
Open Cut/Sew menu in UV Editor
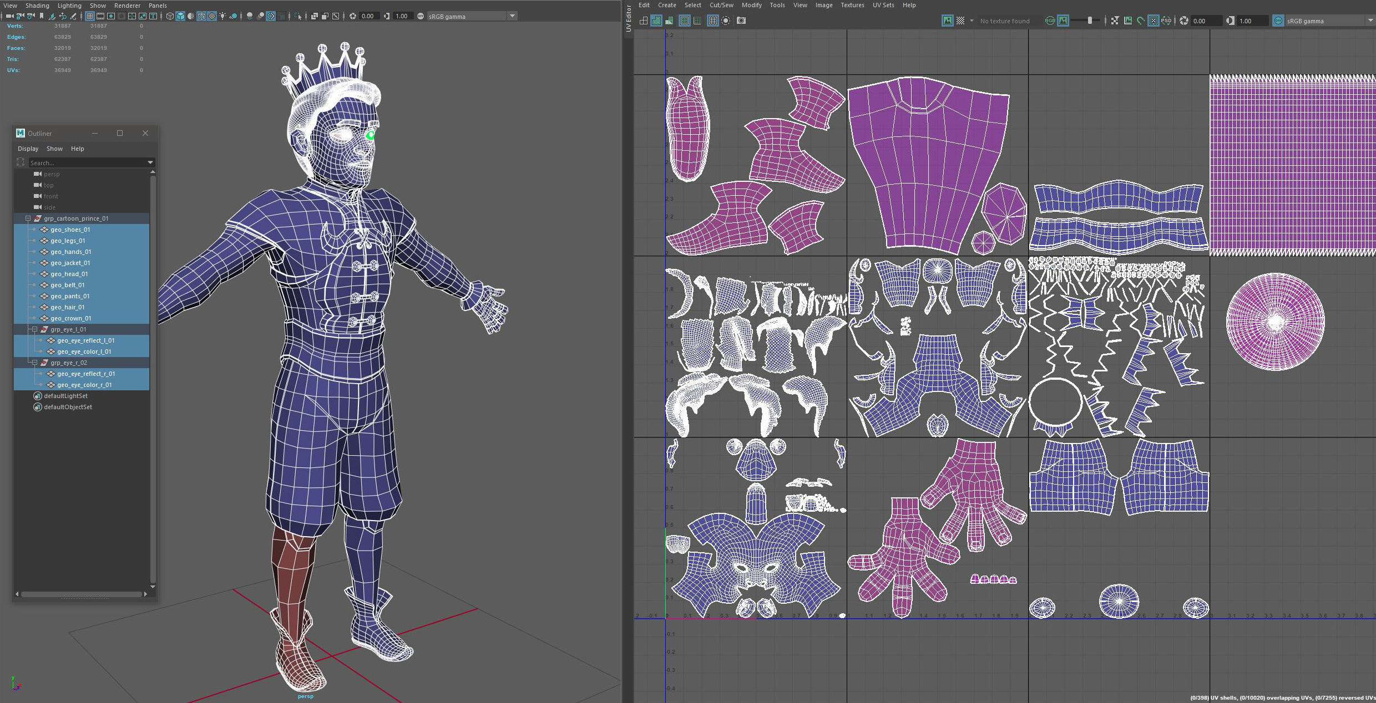point(721,5)
